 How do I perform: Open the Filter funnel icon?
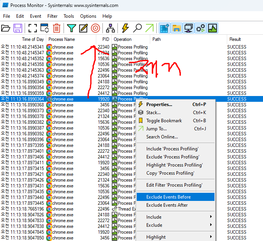(72, 28)
